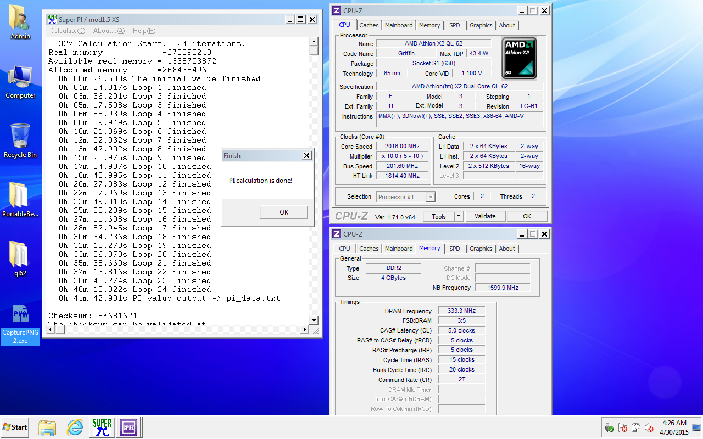
Task: Open the About menu in Super PI
Action: click(x=109, y=31)
